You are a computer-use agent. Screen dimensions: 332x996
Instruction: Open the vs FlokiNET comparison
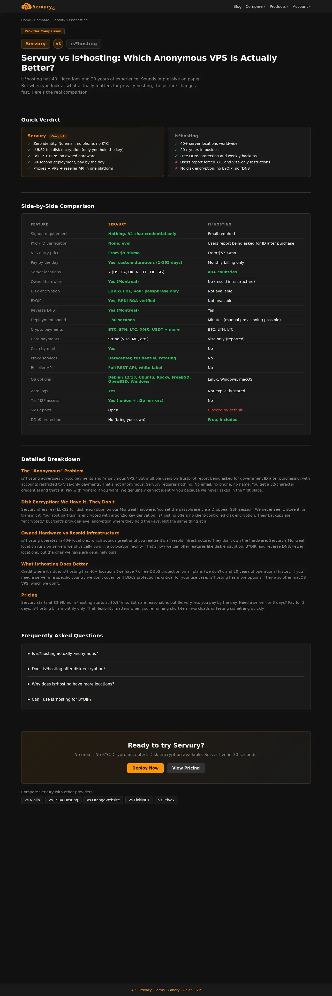point(139,800)
